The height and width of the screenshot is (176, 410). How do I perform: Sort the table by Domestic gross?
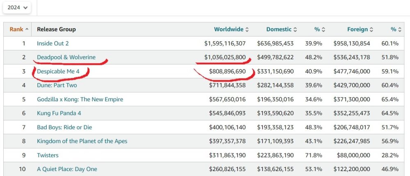tap(282, 30)
